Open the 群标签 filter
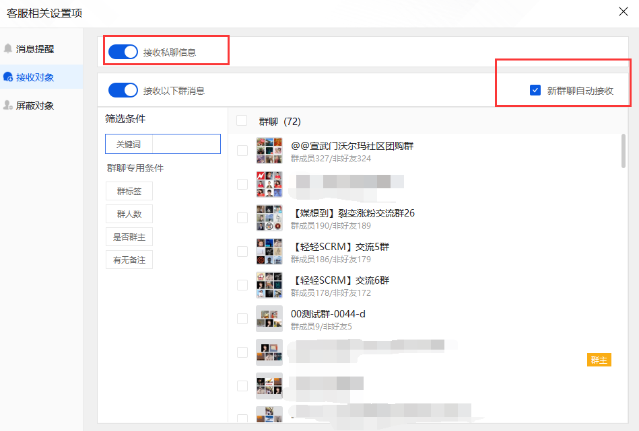639x431 pixels. pyautogui.click(x=129, y=191)
